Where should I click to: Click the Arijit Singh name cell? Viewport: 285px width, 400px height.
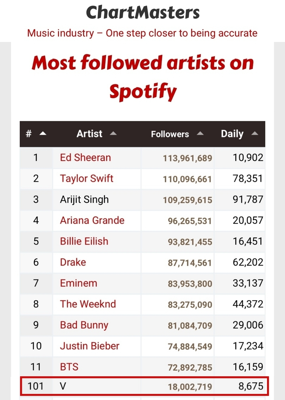coord(97,199)
